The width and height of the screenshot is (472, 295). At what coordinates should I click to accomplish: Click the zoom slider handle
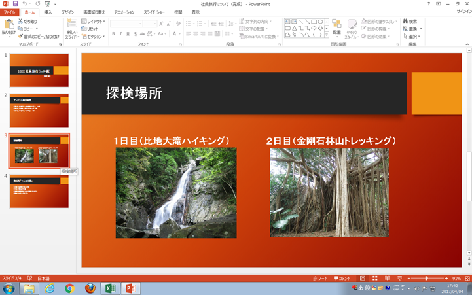pos(426,278)
